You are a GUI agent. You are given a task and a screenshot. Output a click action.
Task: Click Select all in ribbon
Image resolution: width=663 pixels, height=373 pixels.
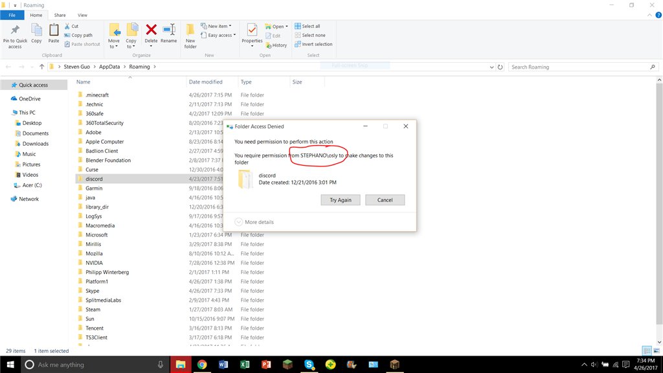point(308,26)
